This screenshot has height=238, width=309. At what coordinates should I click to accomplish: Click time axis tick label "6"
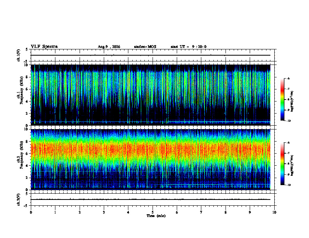[x=177, y=212]
